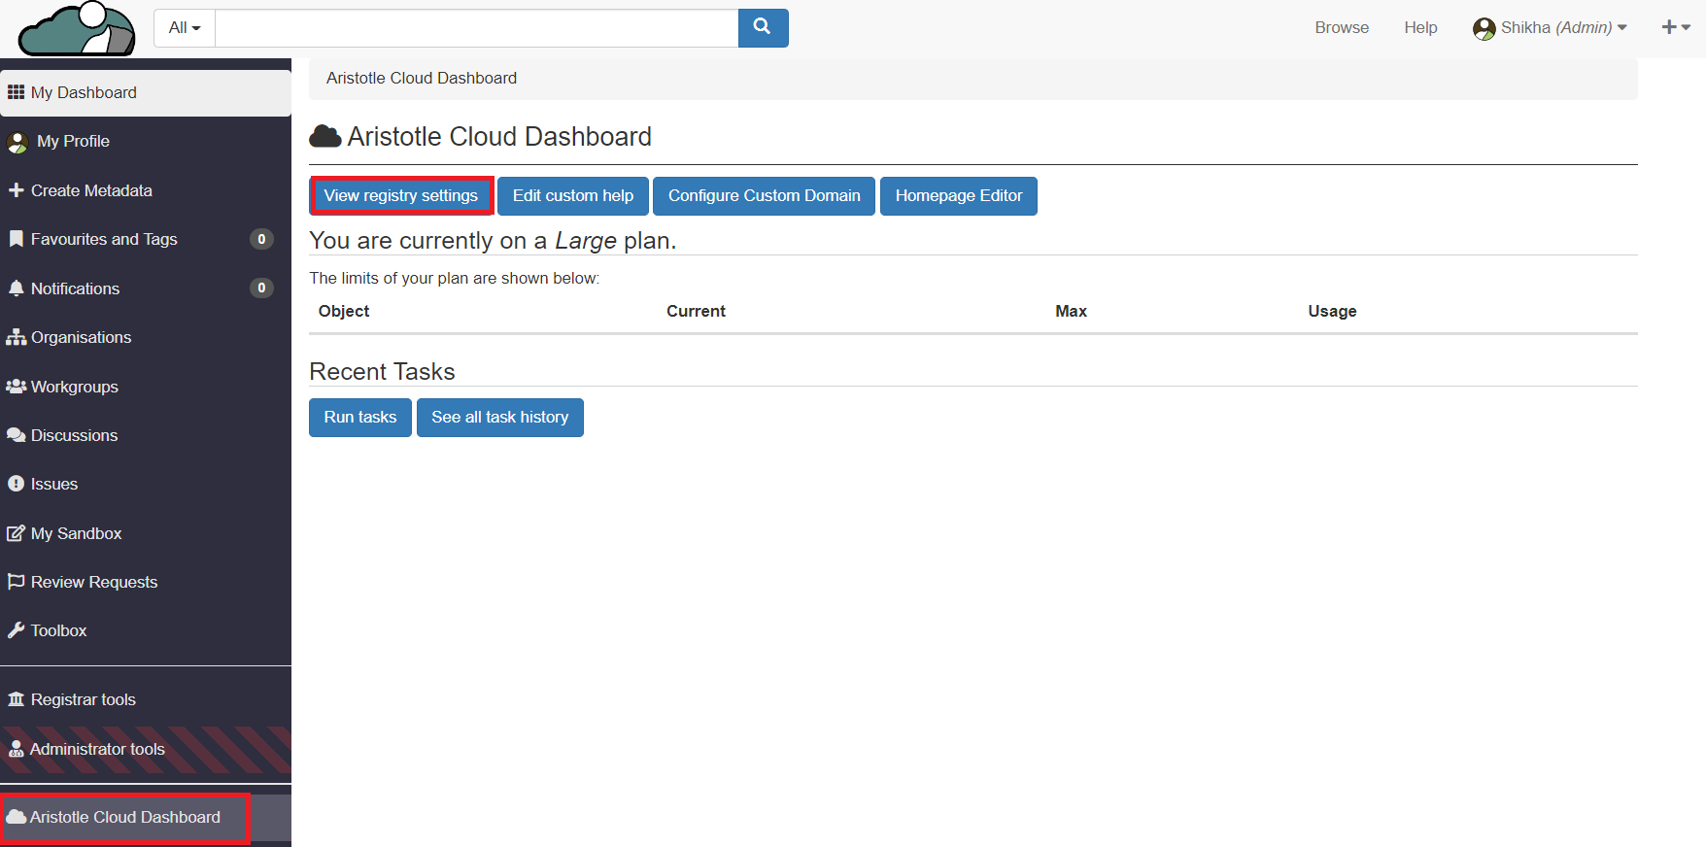Image resolution: width=1706 pixels, height=847 pixels.
Task: Click the Toolbox wrench icon
Action: click(17, 630)
